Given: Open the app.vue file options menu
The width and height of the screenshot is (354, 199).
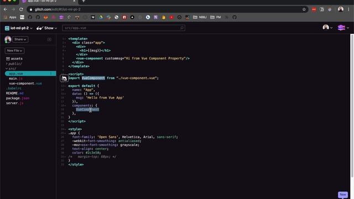Looking at the screenshot, I should pyautogui.click(x=51, y=74).
